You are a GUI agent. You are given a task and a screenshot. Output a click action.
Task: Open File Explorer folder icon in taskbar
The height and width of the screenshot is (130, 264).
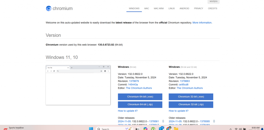(176, 129)
